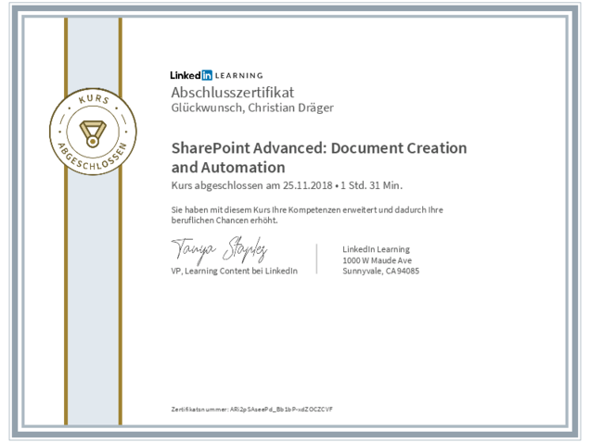Select the Abschlusszertifikat heading

[x=233, y=93]
